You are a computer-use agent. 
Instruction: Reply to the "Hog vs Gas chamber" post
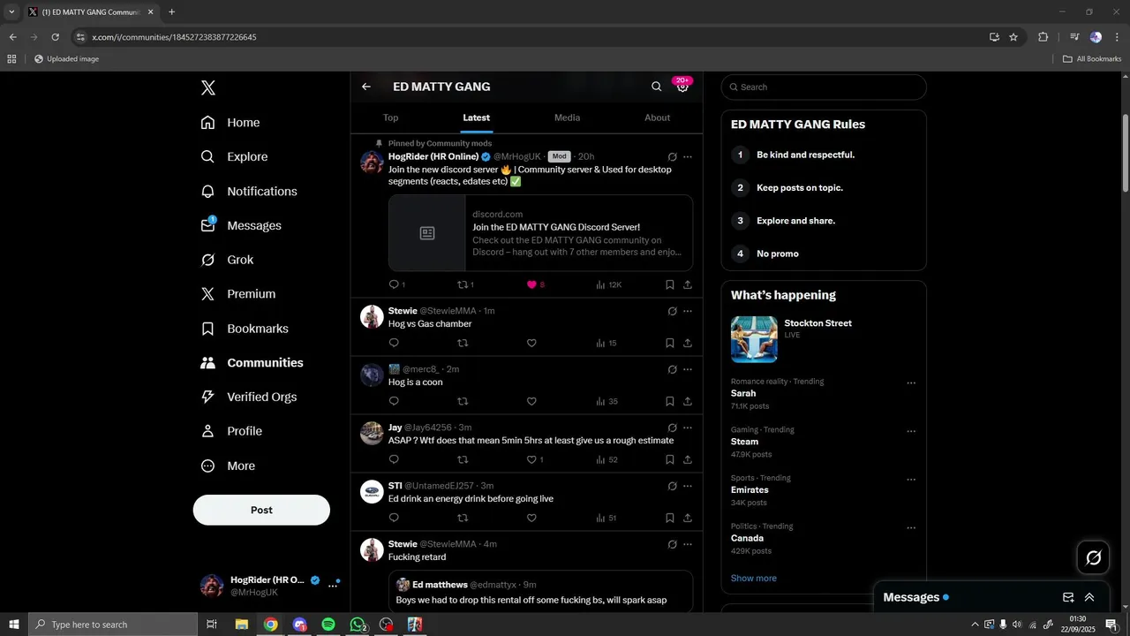click(x=394, y=343)
